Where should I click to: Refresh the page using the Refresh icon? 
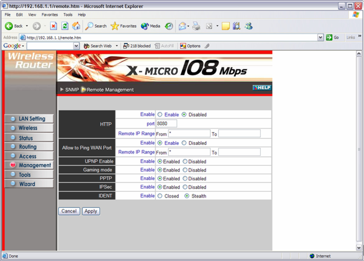pos(65,26)
